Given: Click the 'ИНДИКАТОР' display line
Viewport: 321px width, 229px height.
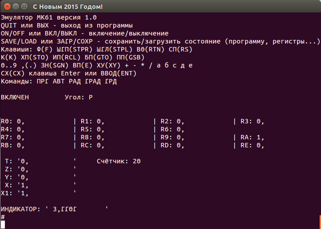Looking at the screenshot, I should [x=54, y=209].
